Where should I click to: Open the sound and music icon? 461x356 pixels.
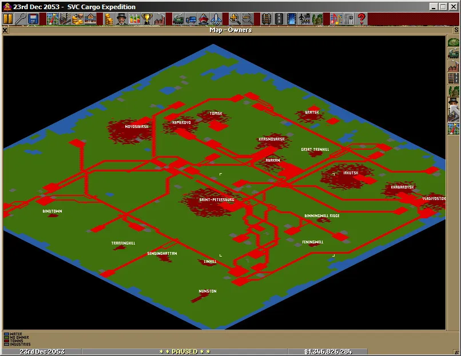pyautogui.click(x=335, y=19)
